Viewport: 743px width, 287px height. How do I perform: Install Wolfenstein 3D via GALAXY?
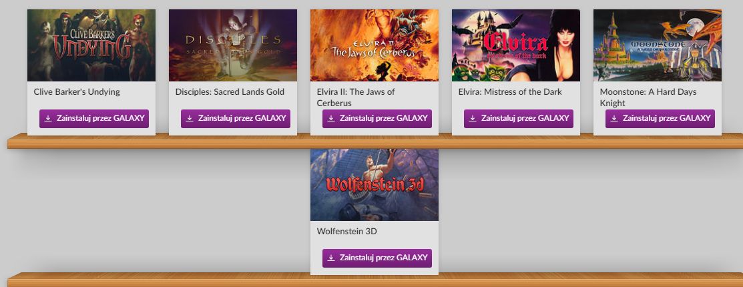click(377, 258)
